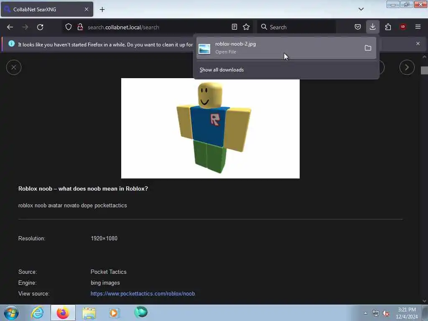The height and width of the screenshot is (321, 428).
Task: Open the Save to Pocket icon
Action: click(x=358, y=27)
